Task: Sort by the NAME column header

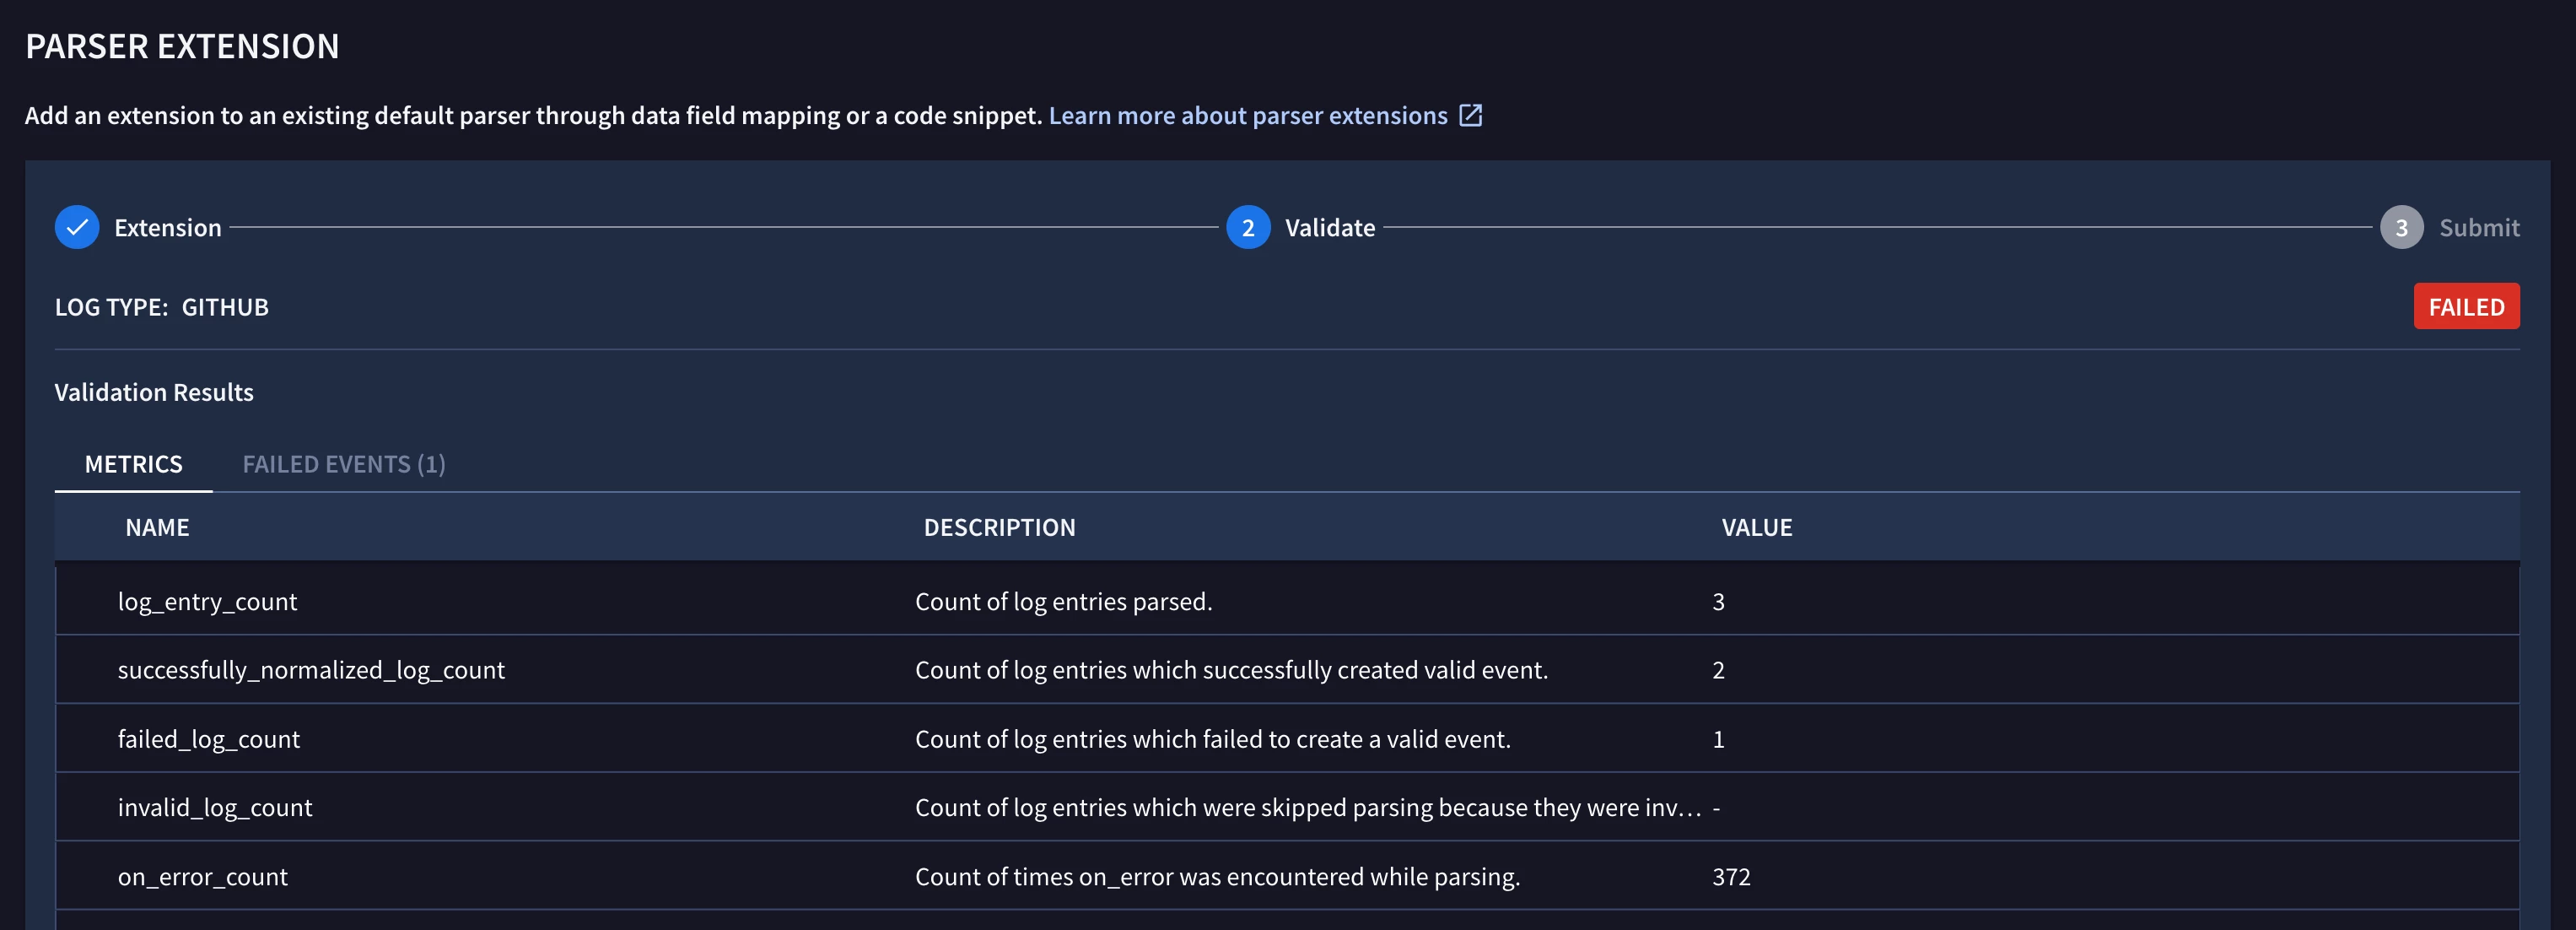Action: [157, 527]
